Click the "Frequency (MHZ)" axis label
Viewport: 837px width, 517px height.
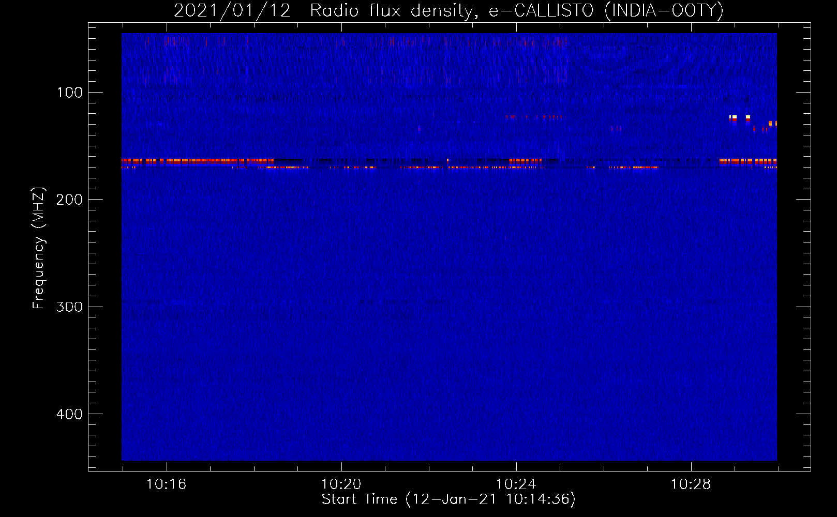39,248
